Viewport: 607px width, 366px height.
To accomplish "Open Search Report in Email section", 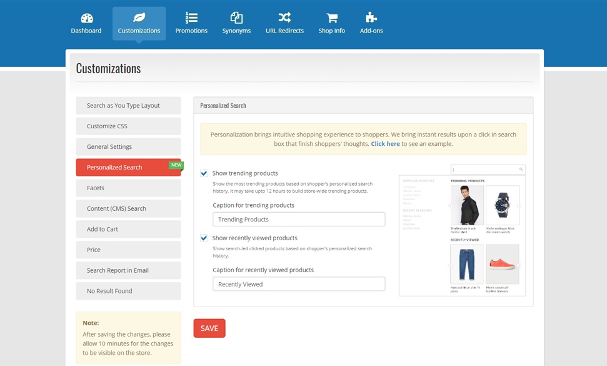I will click(128, 271).
